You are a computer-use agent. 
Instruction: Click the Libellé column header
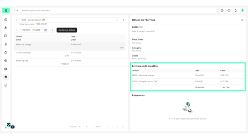coord(19,36)
